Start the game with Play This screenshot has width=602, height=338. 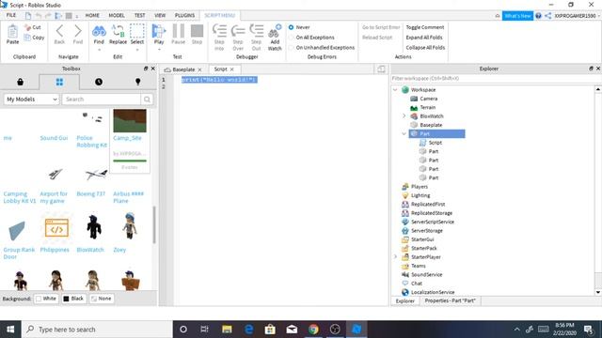click(x=159, y=34)
